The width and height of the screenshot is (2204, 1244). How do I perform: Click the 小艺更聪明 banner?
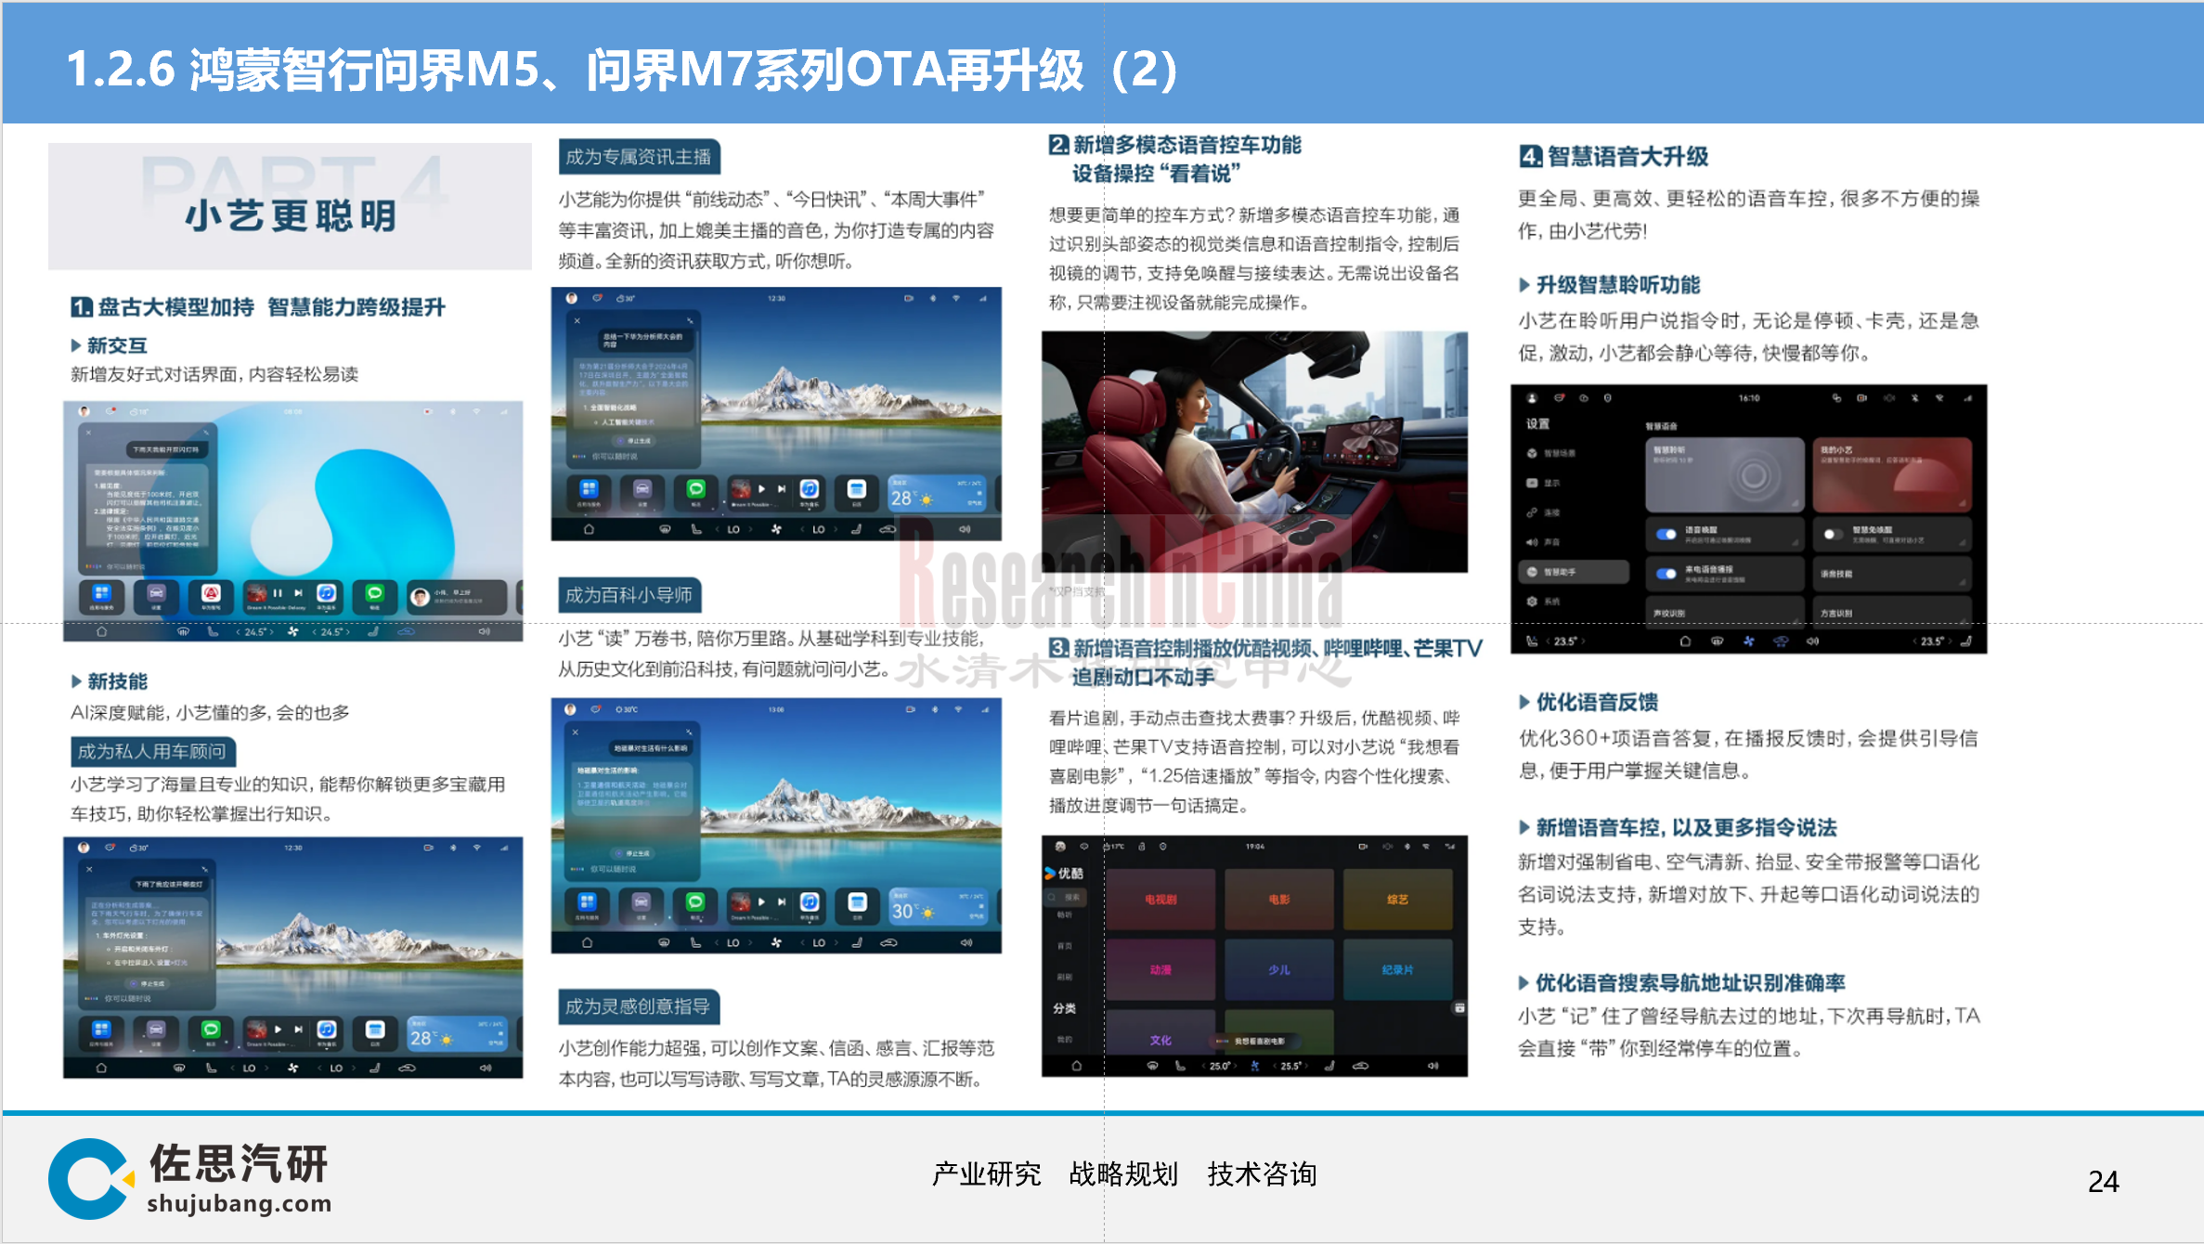tap(290, 206)
